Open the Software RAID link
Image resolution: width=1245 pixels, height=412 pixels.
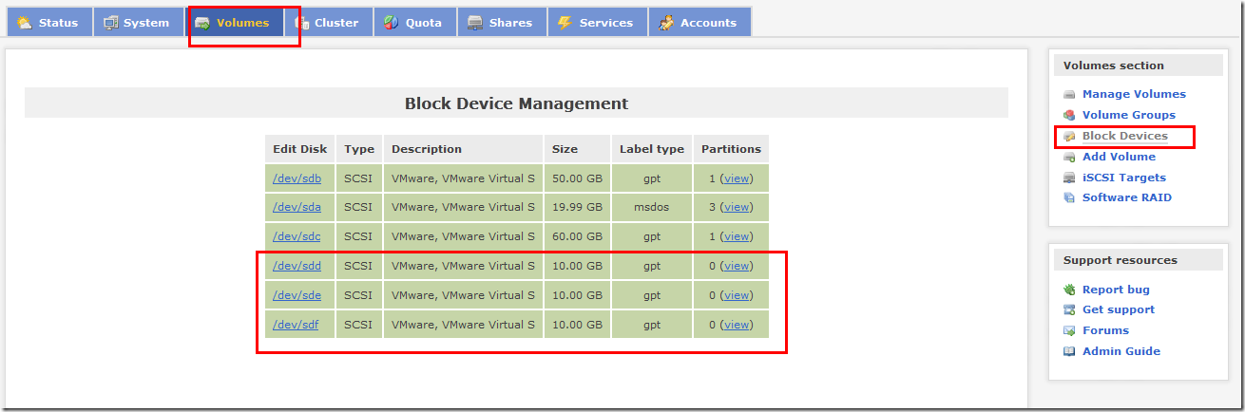[1127, 197]
